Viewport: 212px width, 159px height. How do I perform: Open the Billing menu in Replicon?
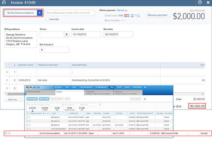pyautogui.click(x=112, y=87)
